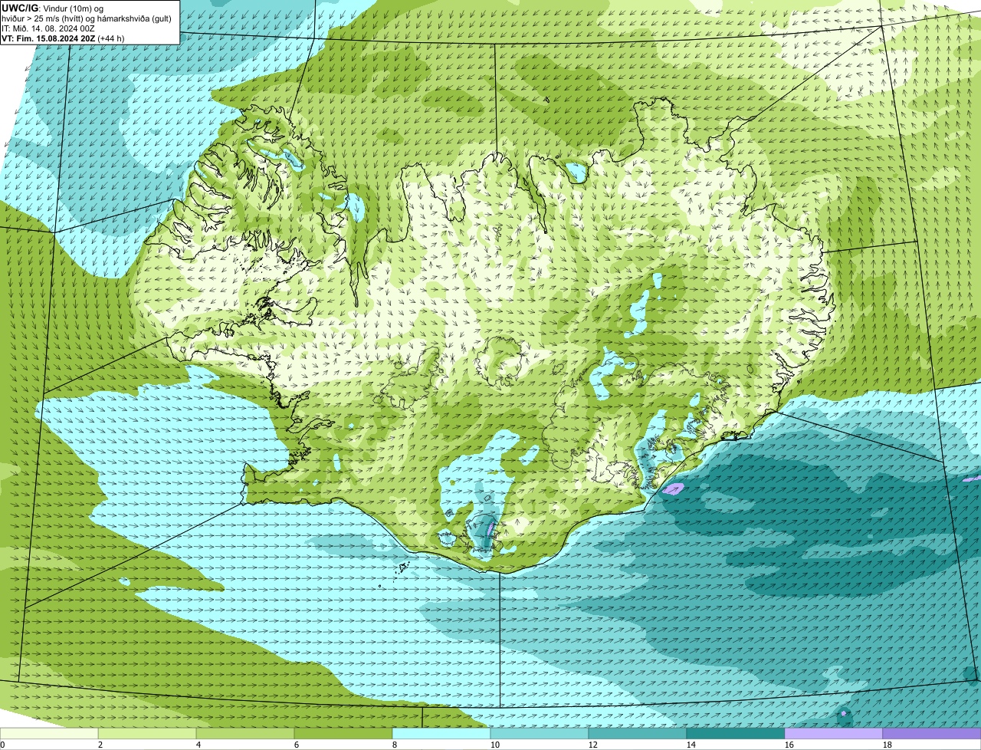This screenshot has height=750, width=981.
Task: Click the scale label '16'
Action: pyautogui.click(x=789, y=745)
